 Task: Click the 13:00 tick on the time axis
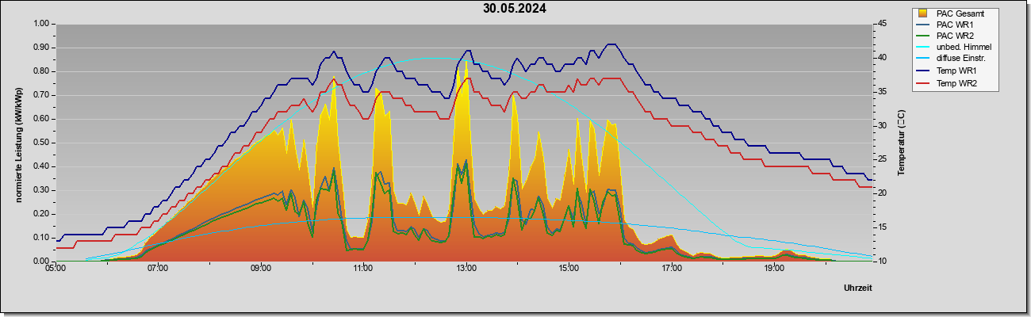[x=466, y=269]
